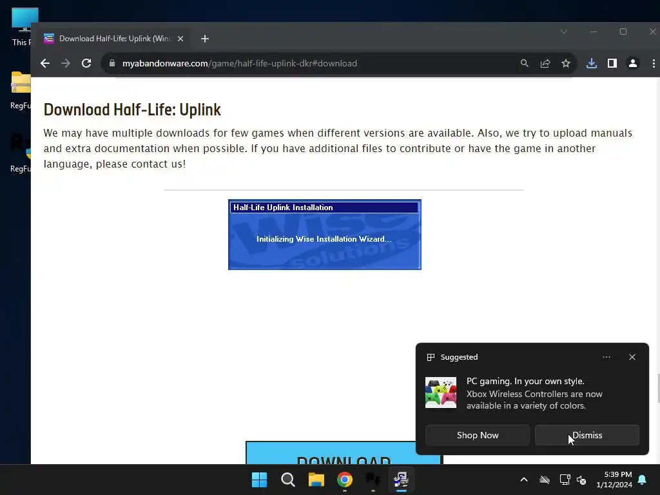Switch to the installer taskbar icon
Screen dimensions: 660x495
401,480
